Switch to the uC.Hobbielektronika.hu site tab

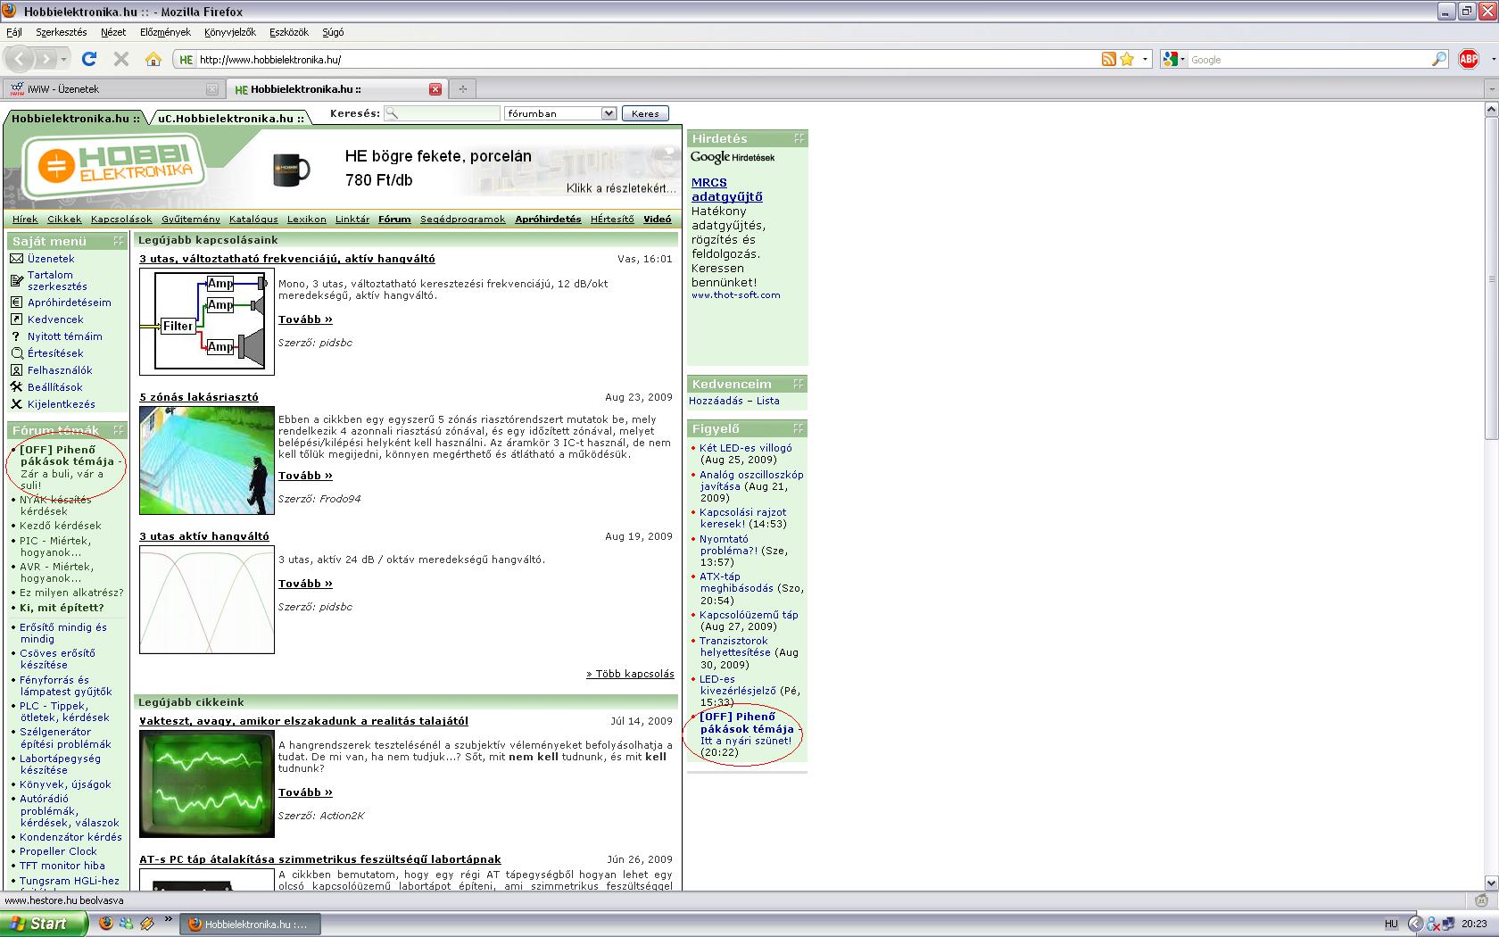tap(231, 118)
